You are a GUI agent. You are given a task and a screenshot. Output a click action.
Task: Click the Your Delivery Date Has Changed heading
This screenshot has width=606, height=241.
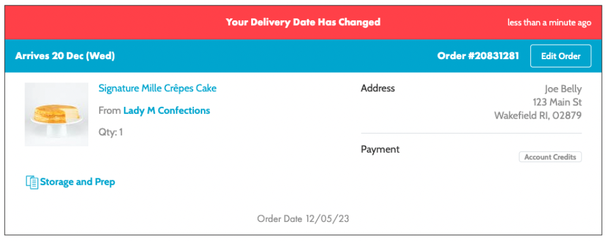click(x=303, y=23)
